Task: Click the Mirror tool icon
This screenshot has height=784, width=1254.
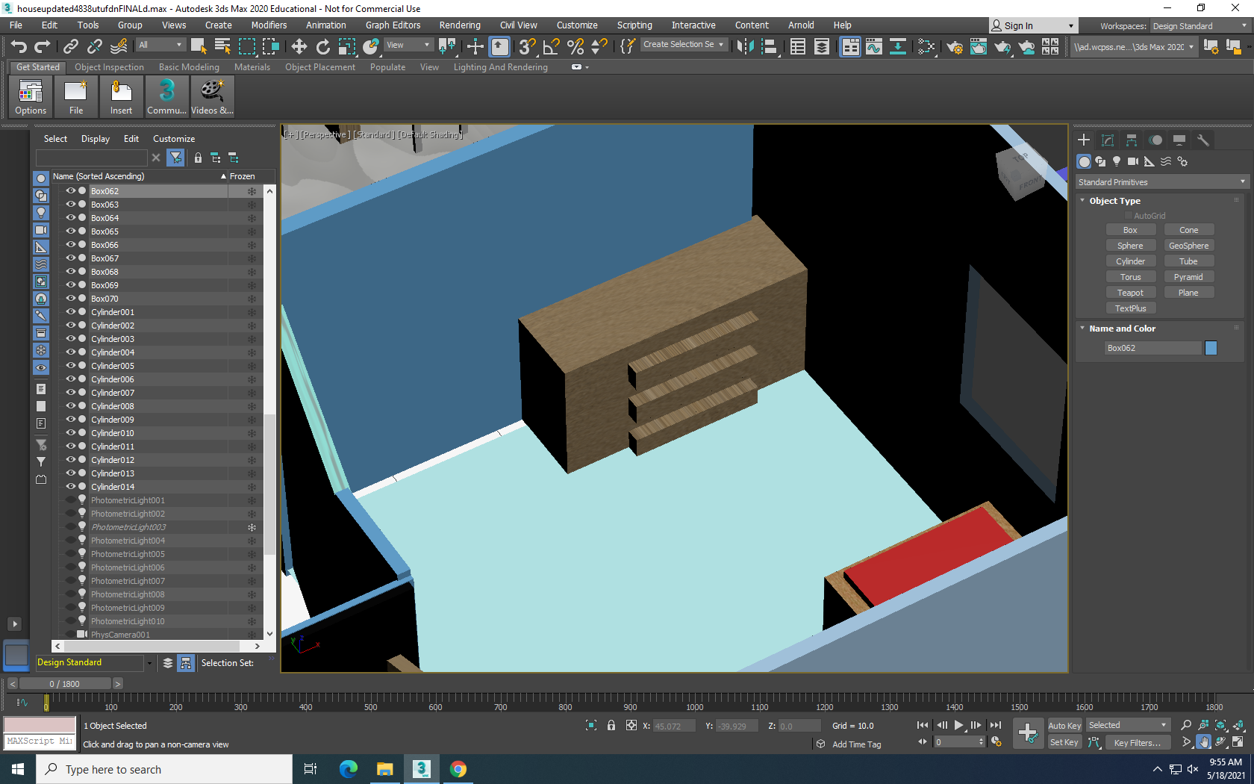Action: [745, 46]
